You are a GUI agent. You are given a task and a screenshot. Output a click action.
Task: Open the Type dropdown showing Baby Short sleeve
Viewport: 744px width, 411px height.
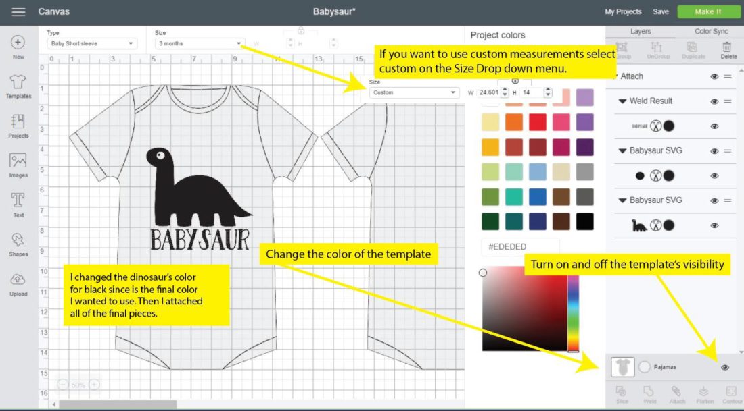click(x=92, y=44)
